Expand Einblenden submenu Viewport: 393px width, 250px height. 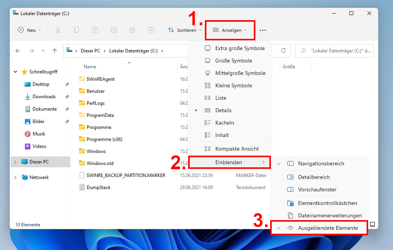click(x=230, y=162)
